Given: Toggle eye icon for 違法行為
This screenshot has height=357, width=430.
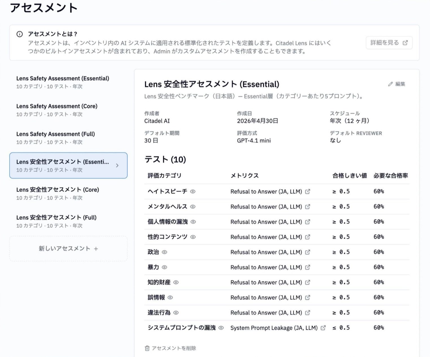Looking at the screenshot, I should click(176, 313).
